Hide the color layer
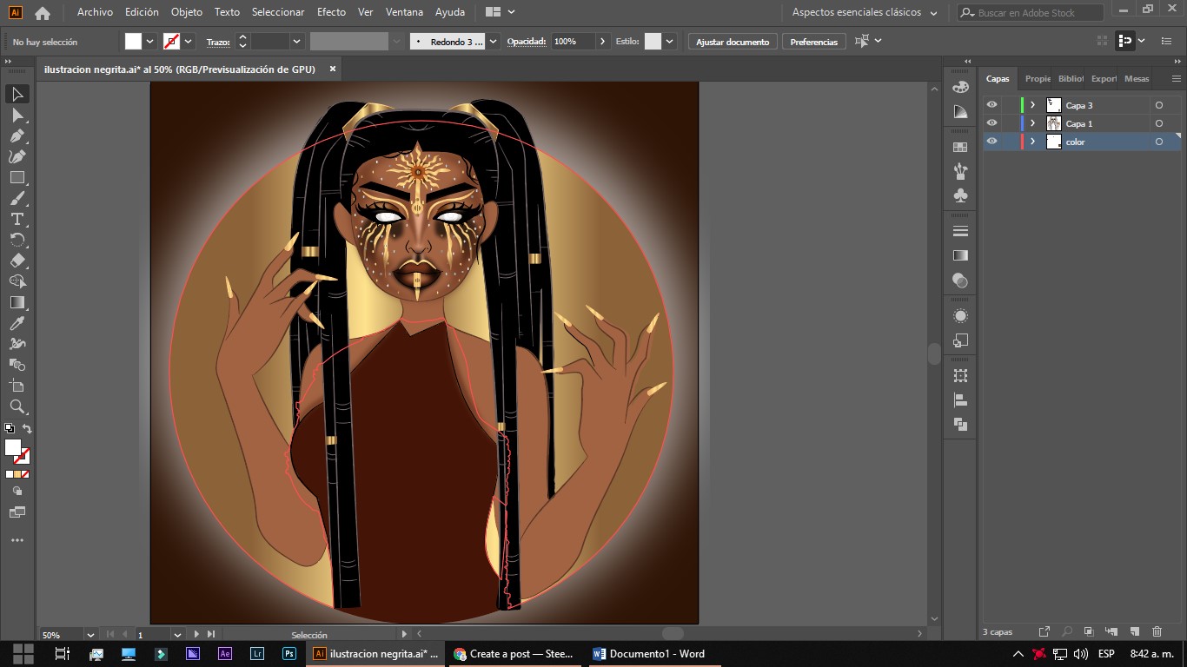 tap(991, 142)
